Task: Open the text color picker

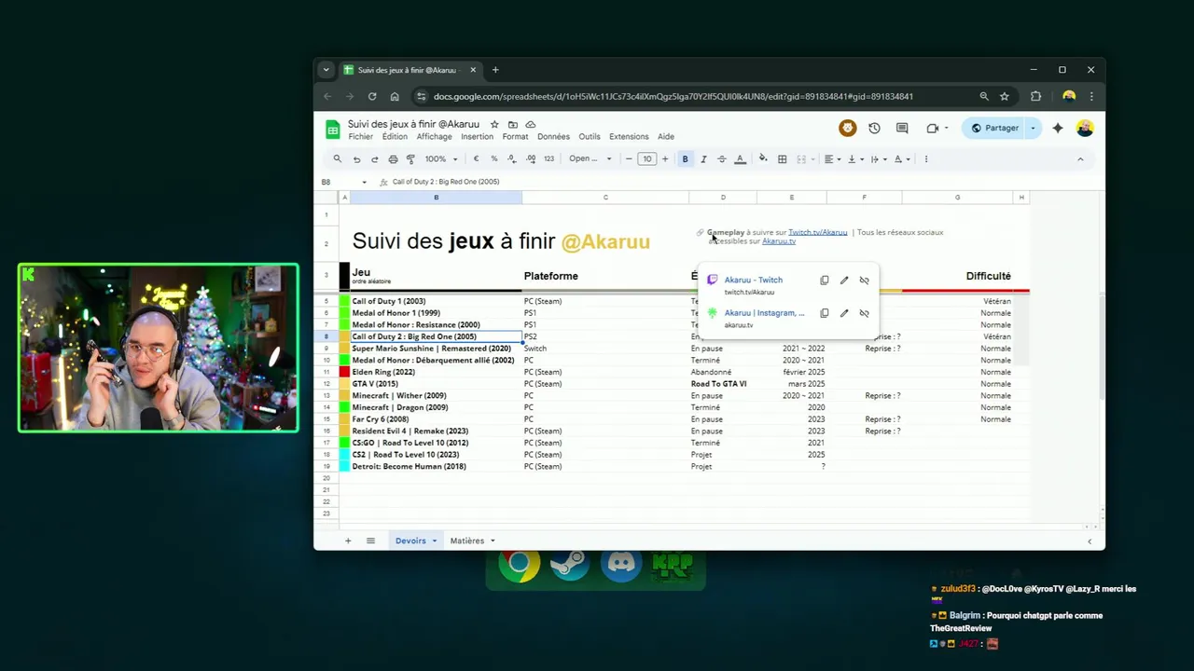Action: 740,159
